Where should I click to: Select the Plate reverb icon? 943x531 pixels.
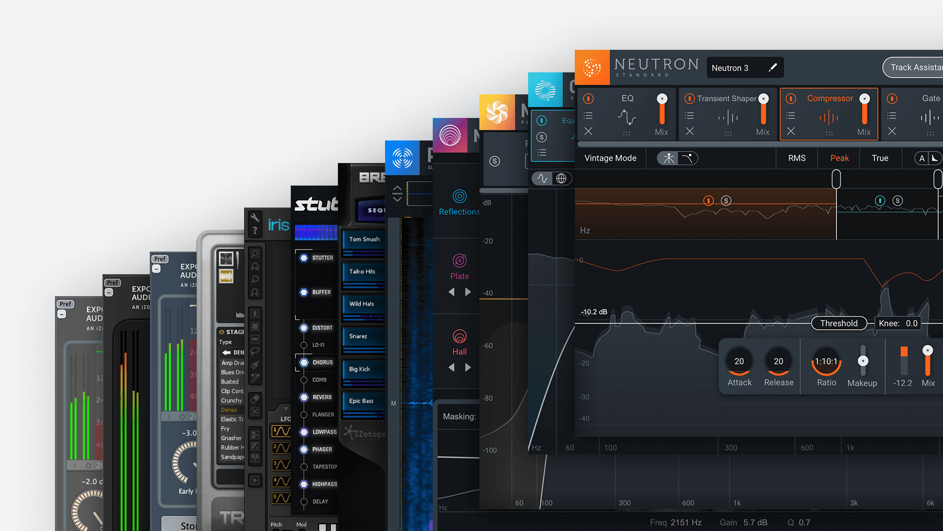459,261
